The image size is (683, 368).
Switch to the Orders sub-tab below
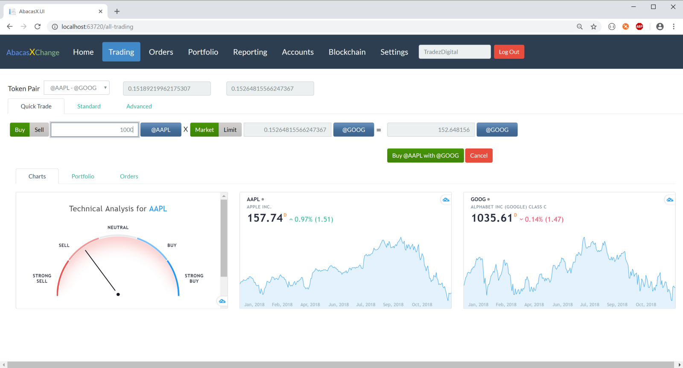click(129, 176)
